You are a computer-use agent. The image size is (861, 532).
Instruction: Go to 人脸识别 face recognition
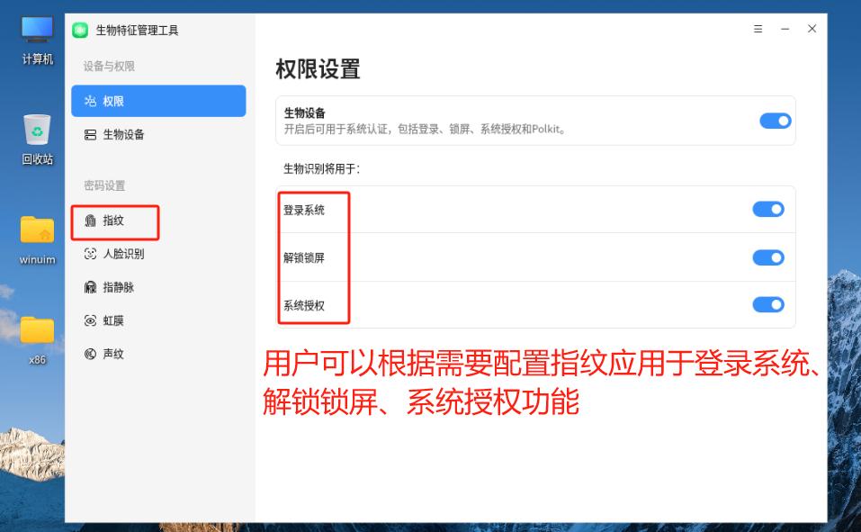(158, 254)
